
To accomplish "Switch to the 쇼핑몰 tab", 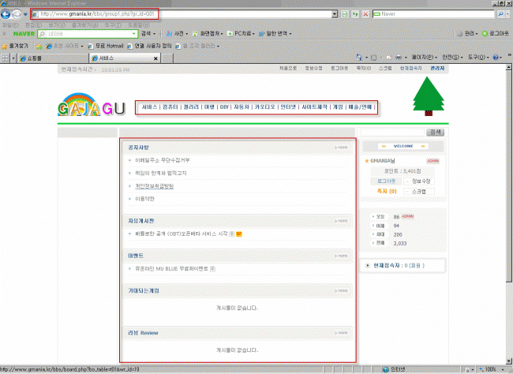I will click(x=52, y=58).
